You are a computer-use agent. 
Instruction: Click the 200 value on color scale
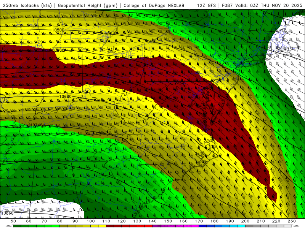point(245,221)
